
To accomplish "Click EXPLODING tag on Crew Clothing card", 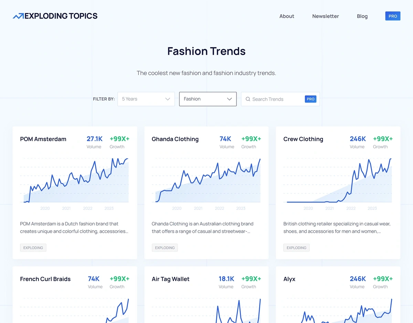I will (296, 248).
